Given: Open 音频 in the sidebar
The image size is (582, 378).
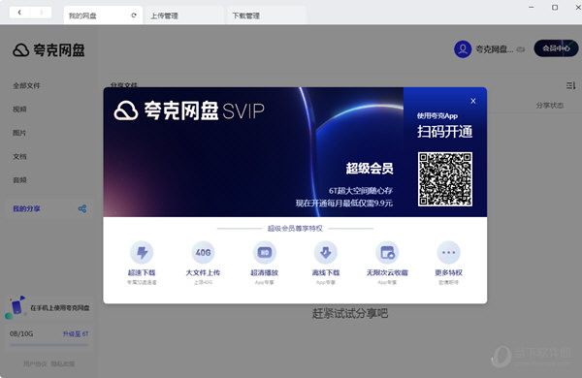Looking at the screenshot, I should 19,180.
